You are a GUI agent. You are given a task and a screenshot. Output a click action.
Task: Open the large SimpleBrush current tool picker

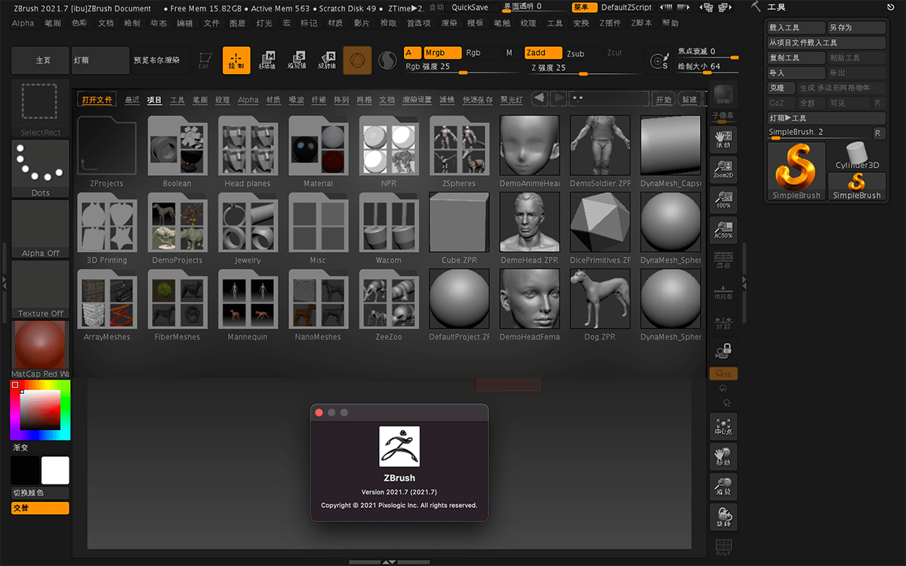click(x=797, y=171)
